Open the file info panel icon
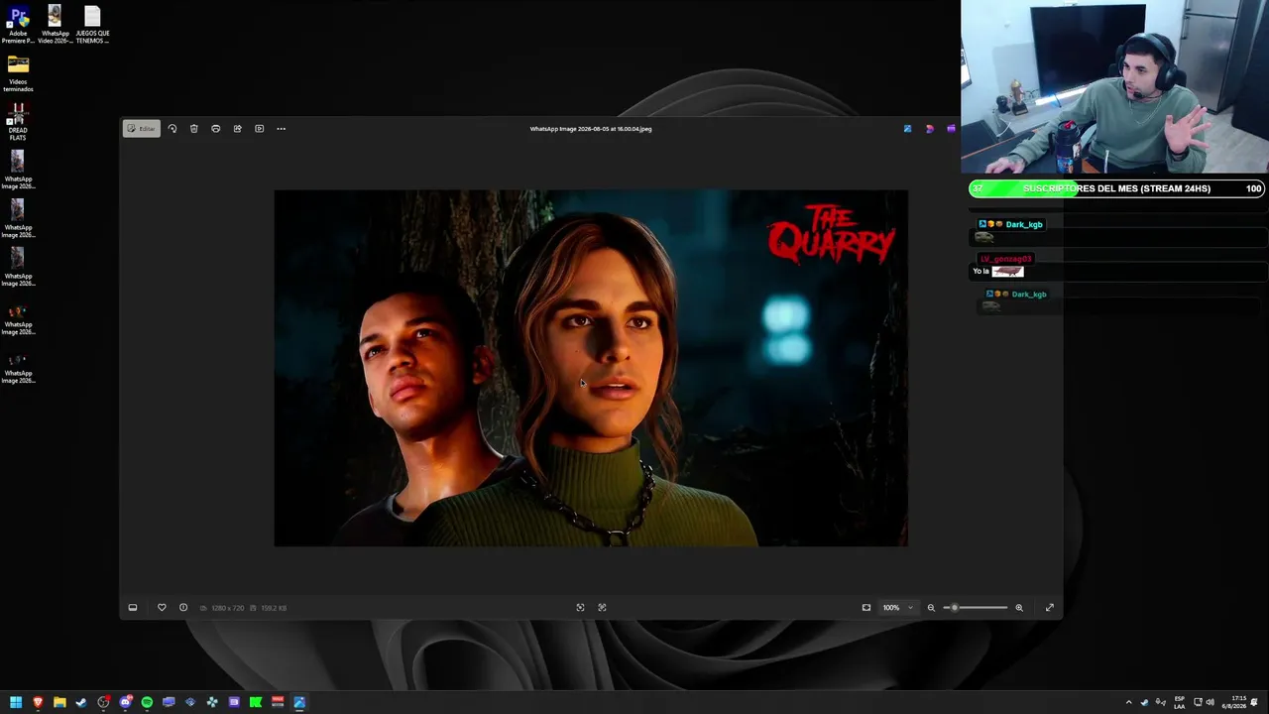Image resolution: width=1269 pixels, height=714 pixels. pos(183,608)
